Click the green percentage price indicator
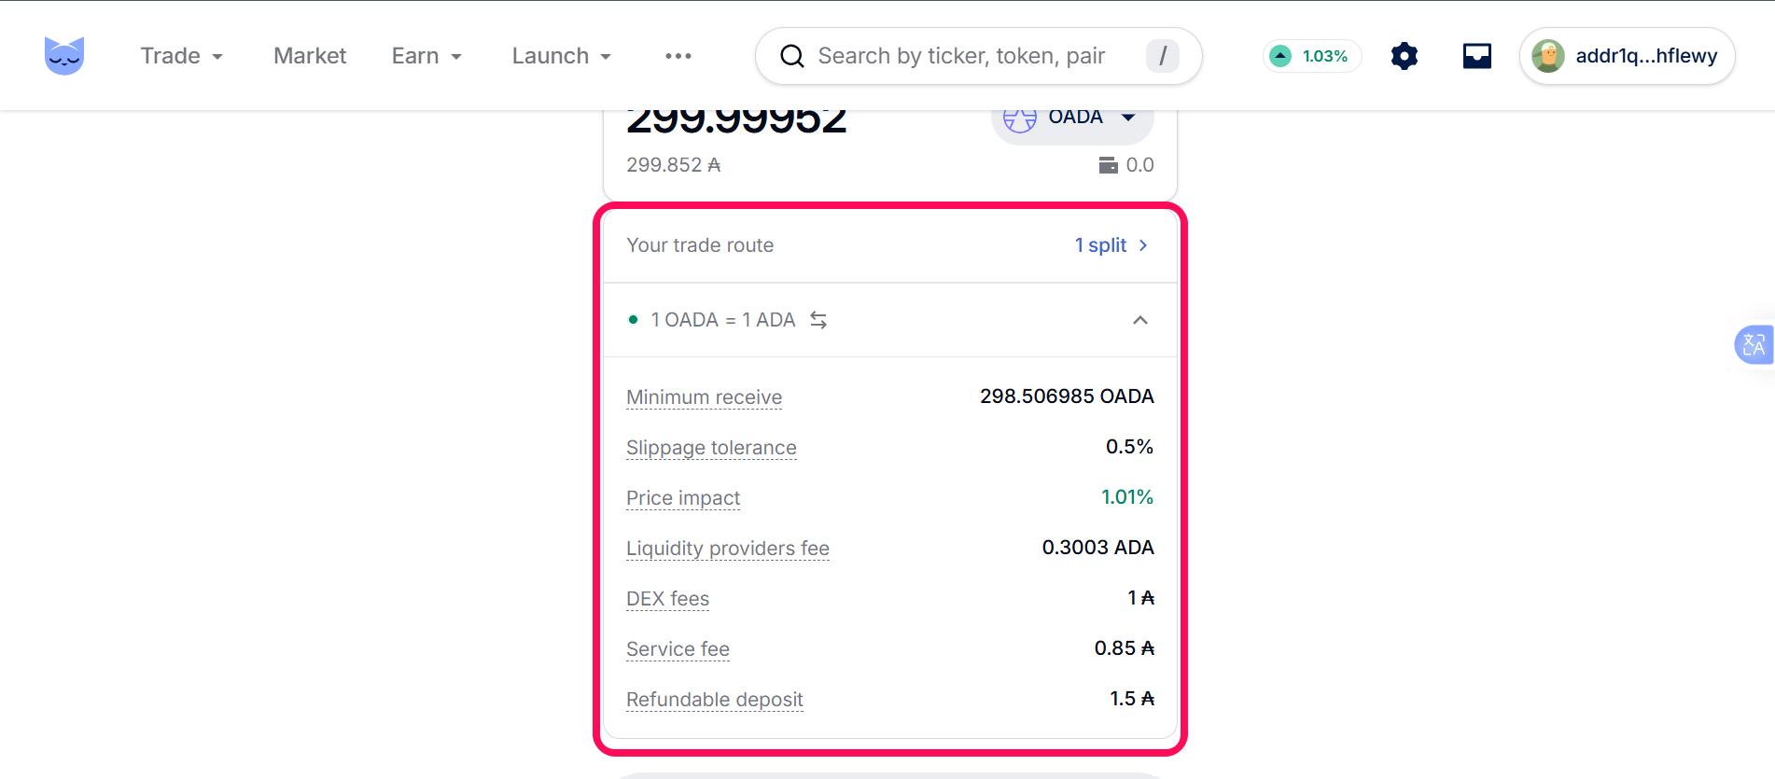 pyautogui.click(x=1310, y=56)
